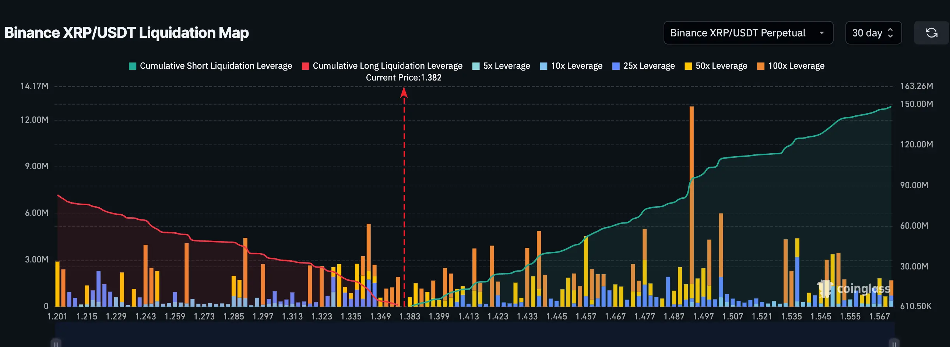Hide the 5x Leverage series
The width and height of the screenshot is (950, 347).
click(x=501, y=66)
